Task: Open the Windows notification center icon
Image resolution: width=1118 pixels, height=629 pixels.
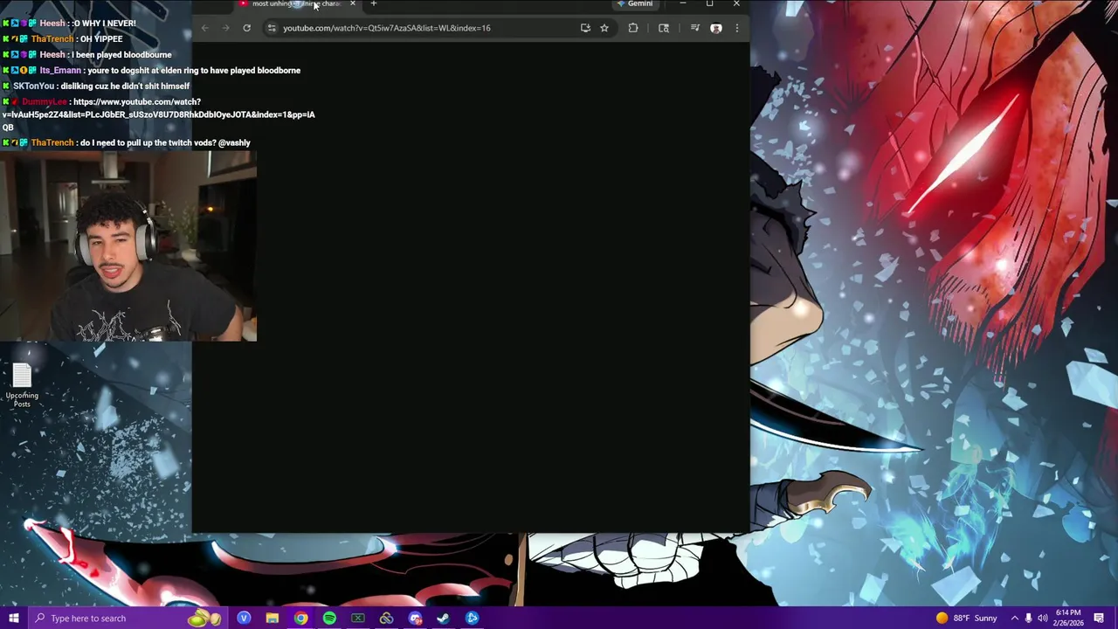Action: [x=1099, y=619]
